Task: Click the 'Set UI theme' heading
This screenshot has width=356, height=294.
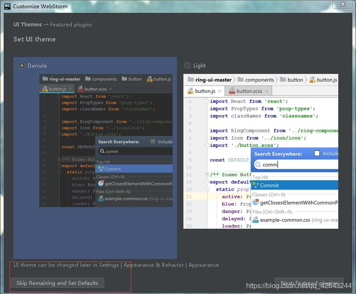Action: [x=35, y=39]
